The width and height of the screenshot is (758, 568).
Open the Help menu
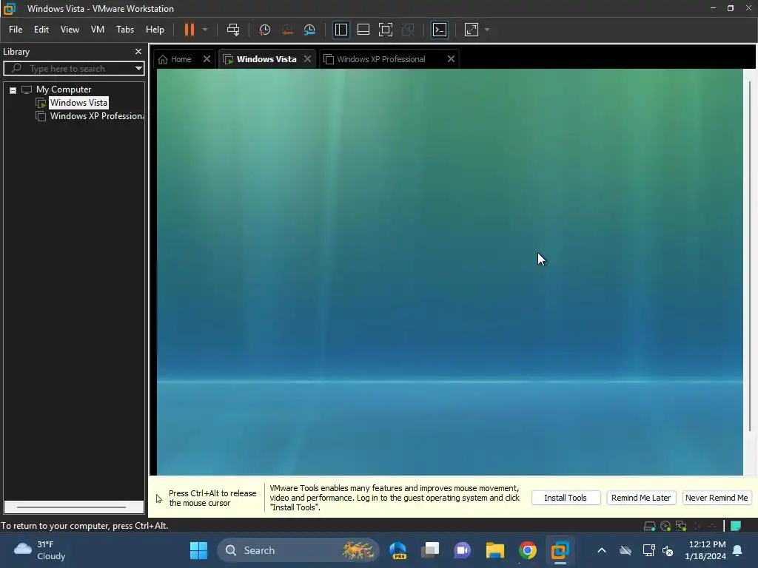pyautogui.click(x=155, y=30)
